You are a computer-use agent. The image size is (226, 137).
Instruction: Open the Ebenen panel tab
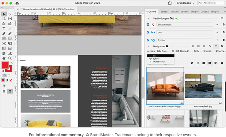pos(184,12)
